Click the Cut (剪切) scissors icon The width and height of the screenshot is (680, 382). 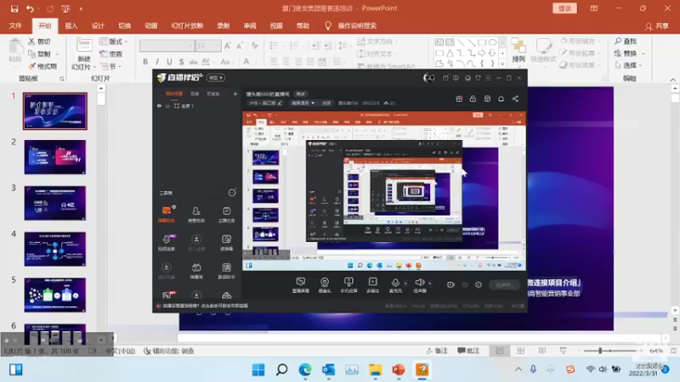pyautogui.click(x=31, y=42)
